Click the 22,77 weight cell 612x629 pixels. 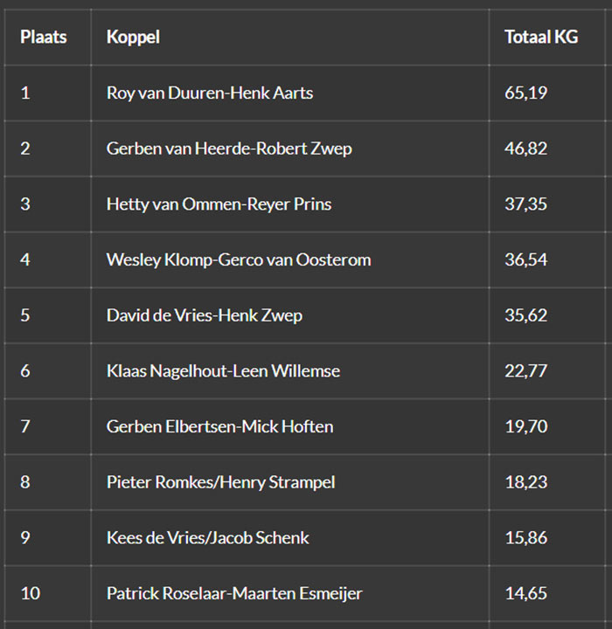(525, 371)
